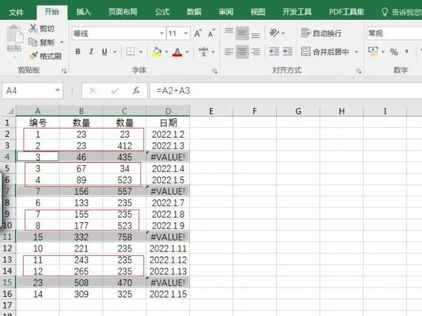Open merge and center dropdown arrow
Viewport: 422px width, 316px height.
[356, 51]
